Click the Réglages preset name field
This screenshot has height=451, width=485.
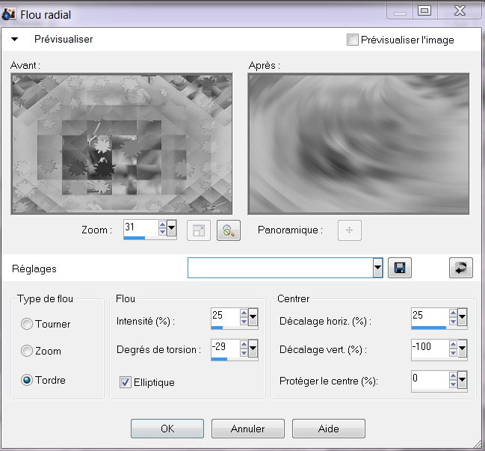(x=280, y=268)
